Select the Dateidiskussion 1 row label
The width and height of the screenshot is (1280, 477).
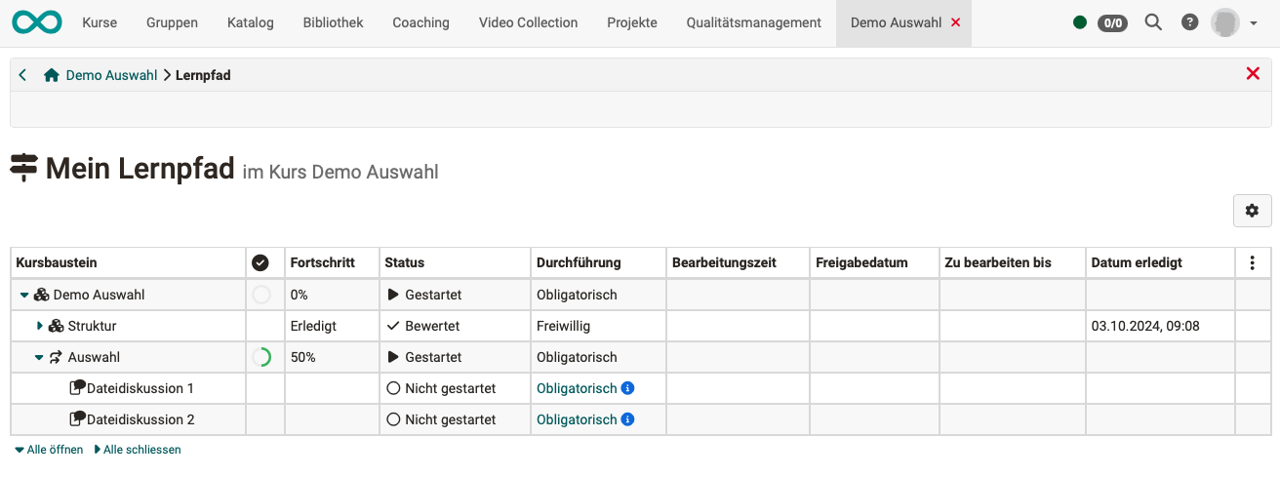[140, 388]
